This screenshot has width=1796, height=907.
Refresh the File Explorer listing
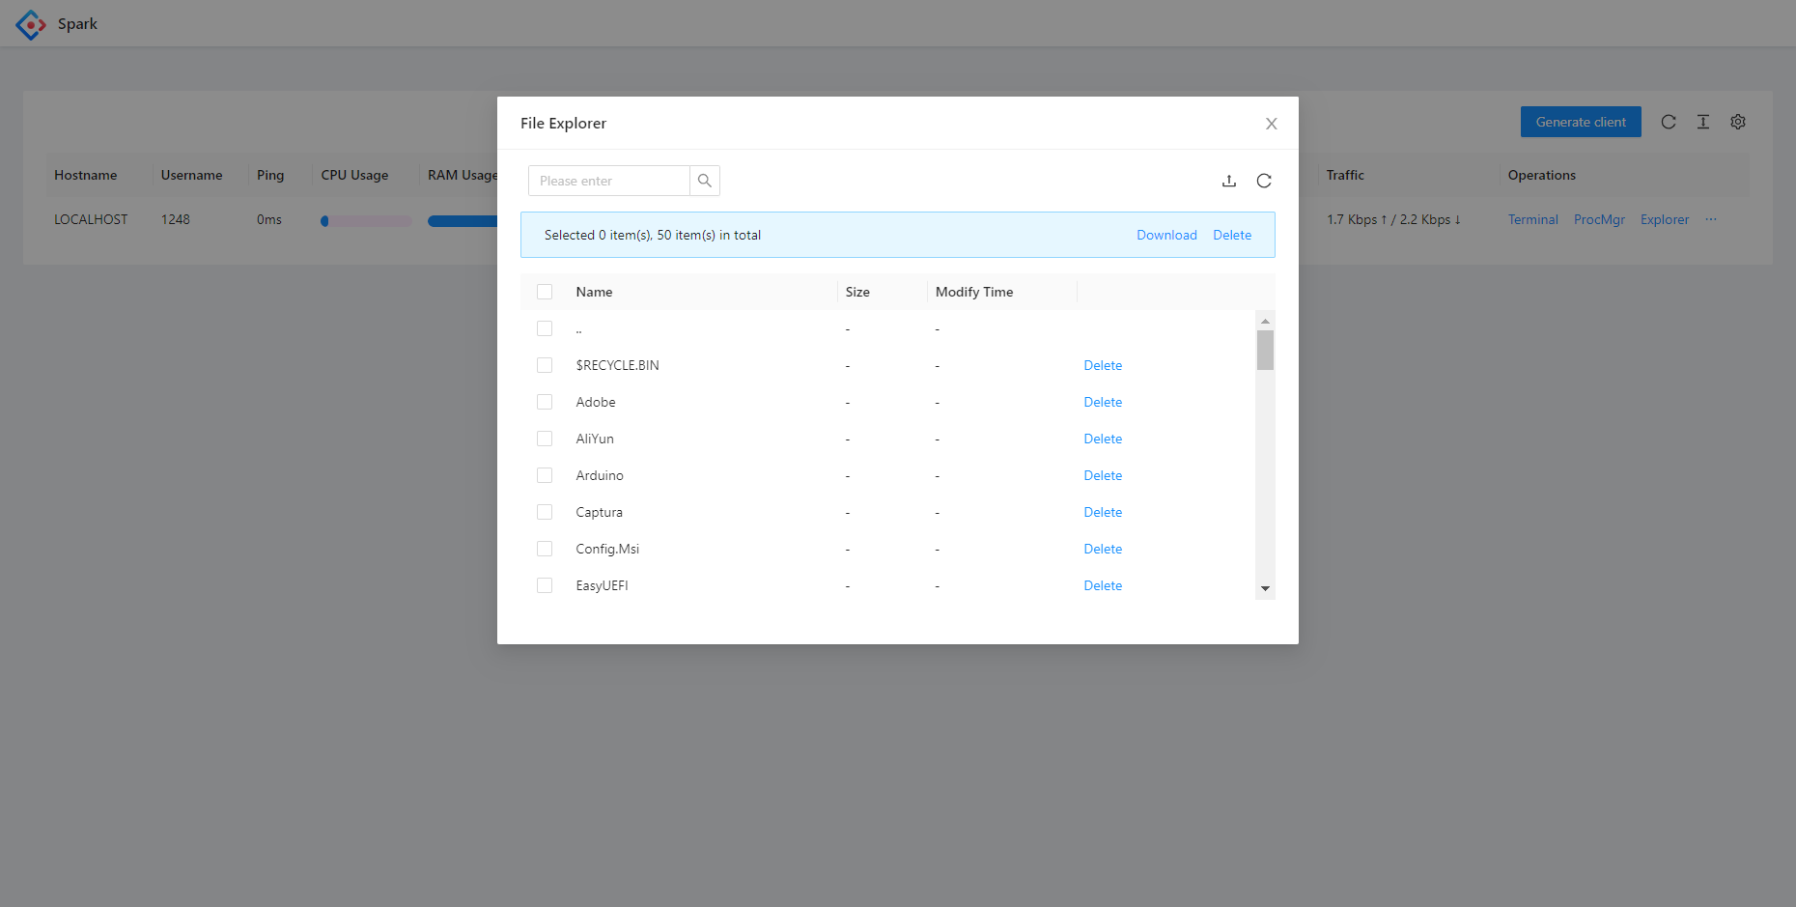click(x=1264, y=181)
